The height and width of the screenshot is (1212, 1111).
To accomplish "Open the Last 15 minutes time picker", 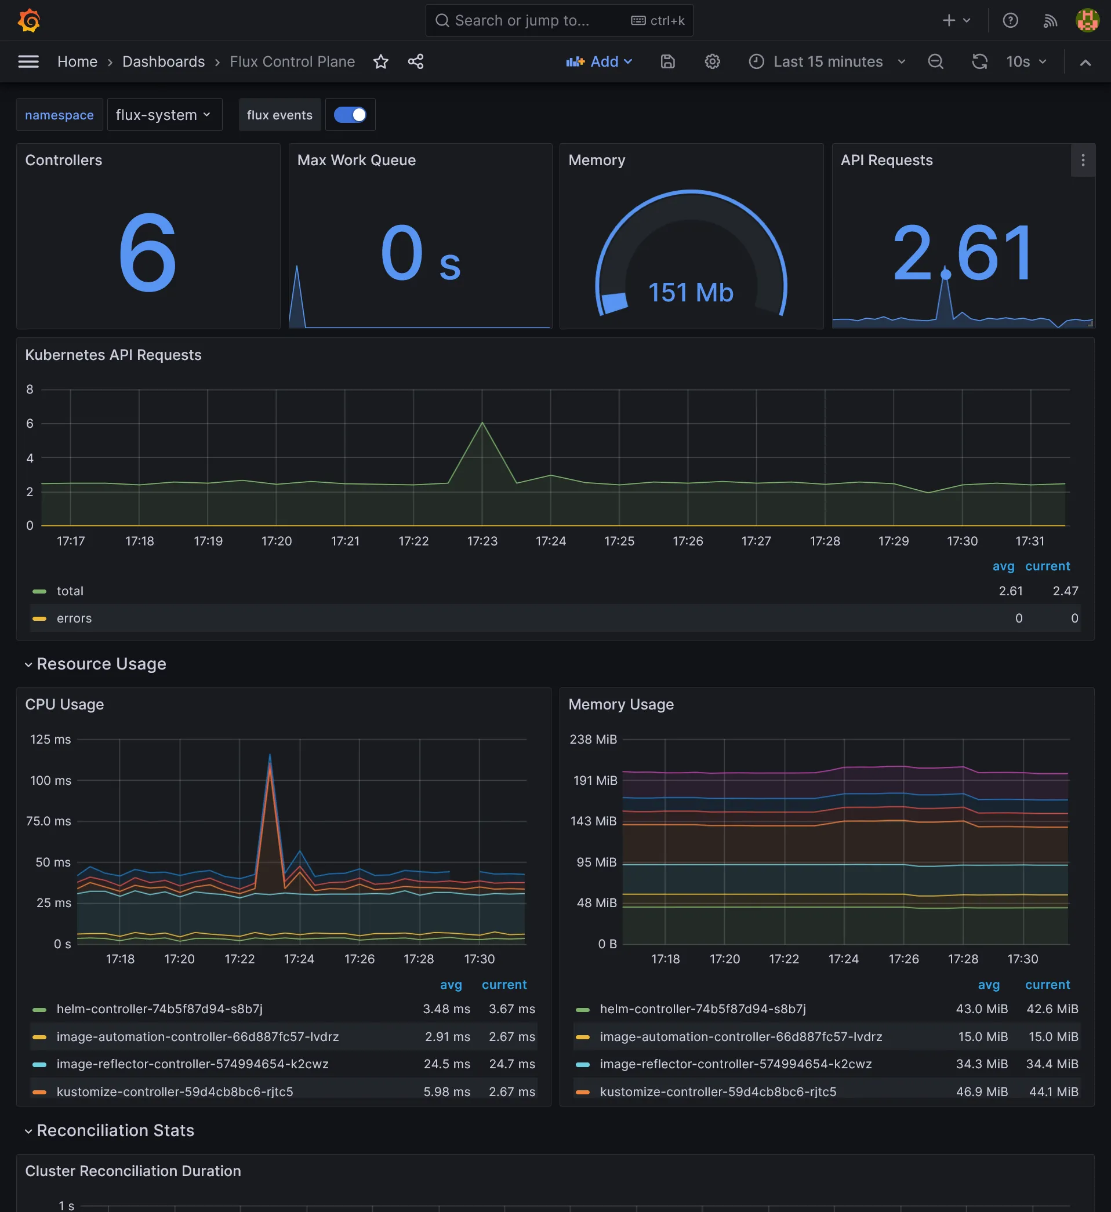I will 827,61.
